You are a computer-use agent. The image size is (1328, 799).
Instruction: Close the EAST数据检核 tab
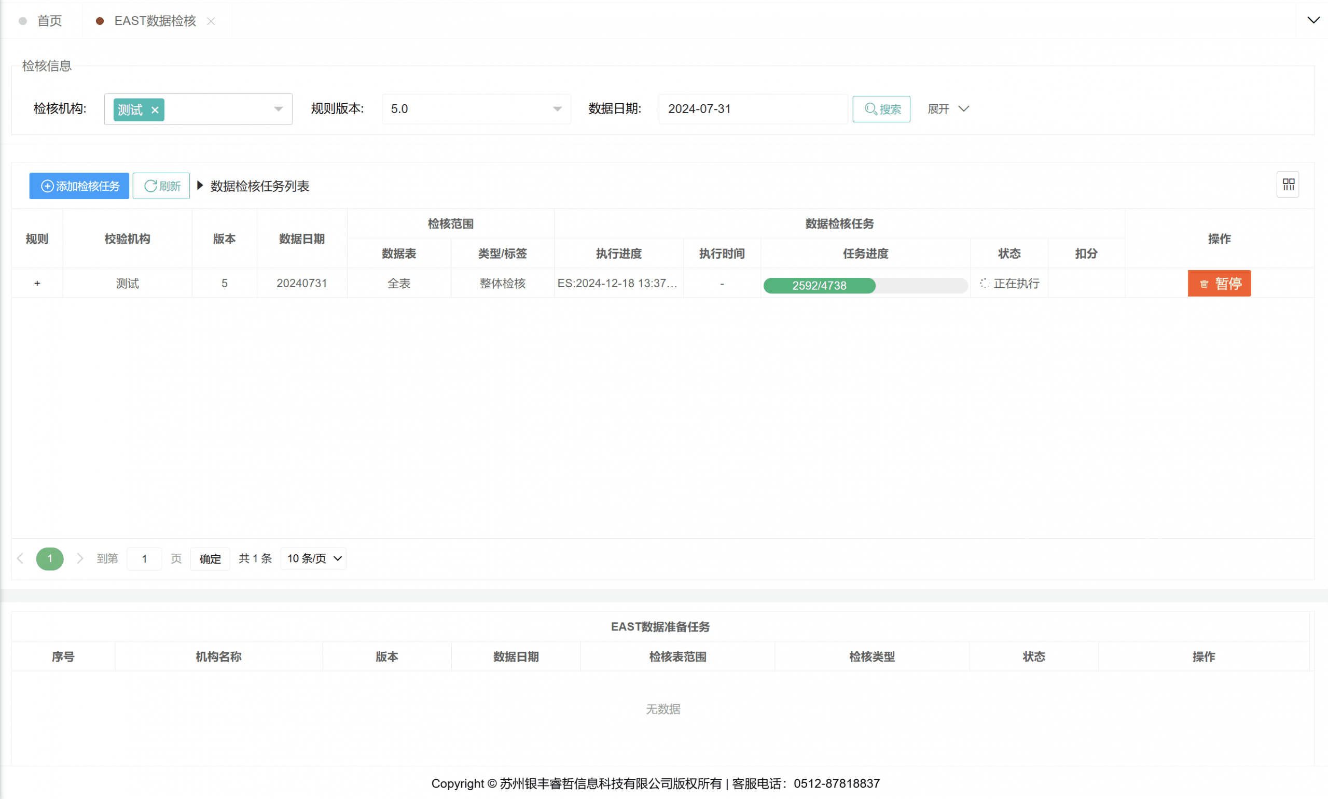coord(211,21)
